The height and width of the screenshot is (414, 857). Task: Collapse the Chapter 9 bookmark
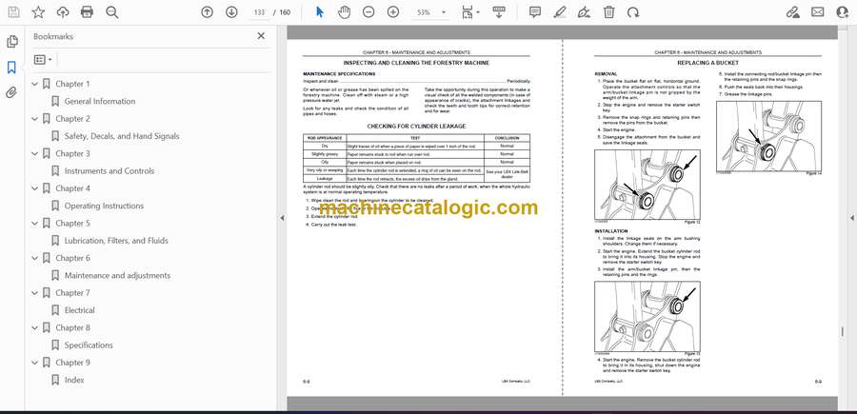35,363
